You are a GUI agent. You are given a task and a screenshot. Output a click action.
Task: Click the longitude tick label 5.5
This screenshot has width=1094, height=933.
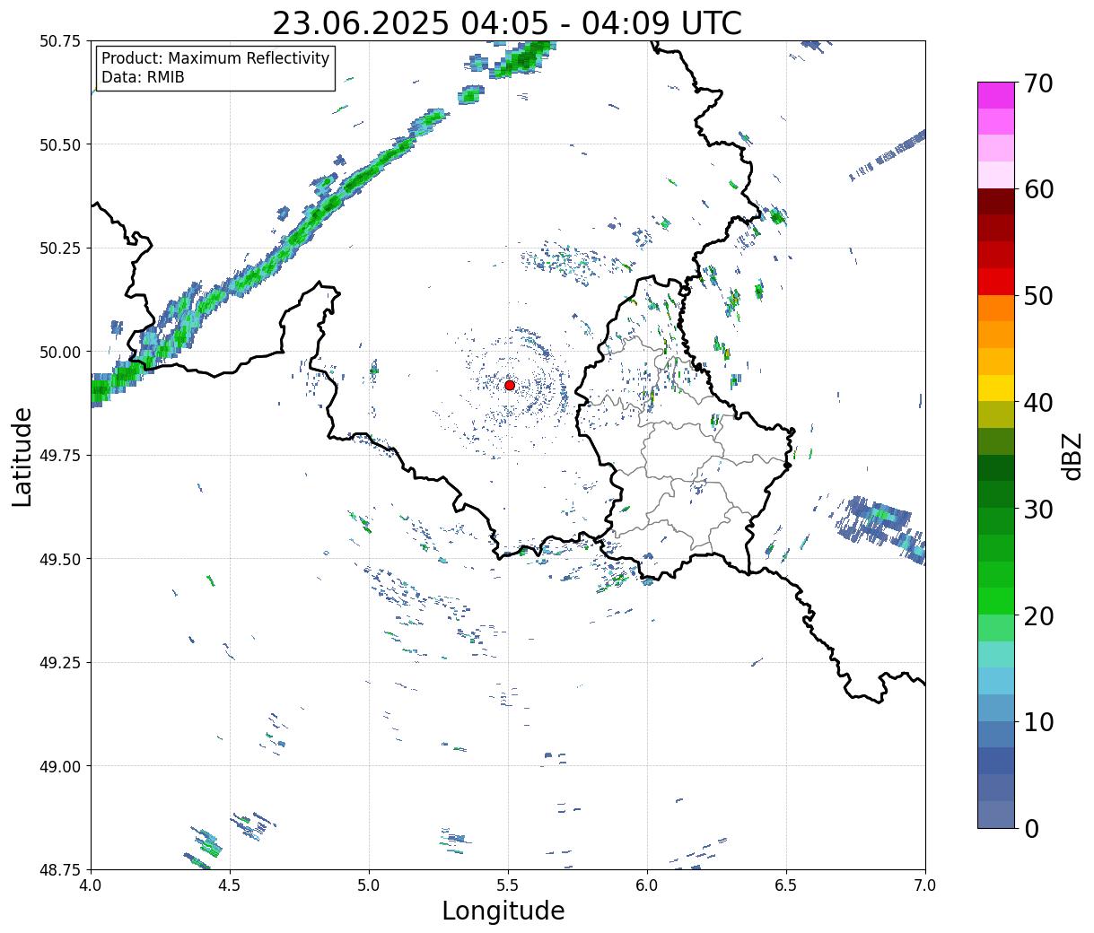508,885
